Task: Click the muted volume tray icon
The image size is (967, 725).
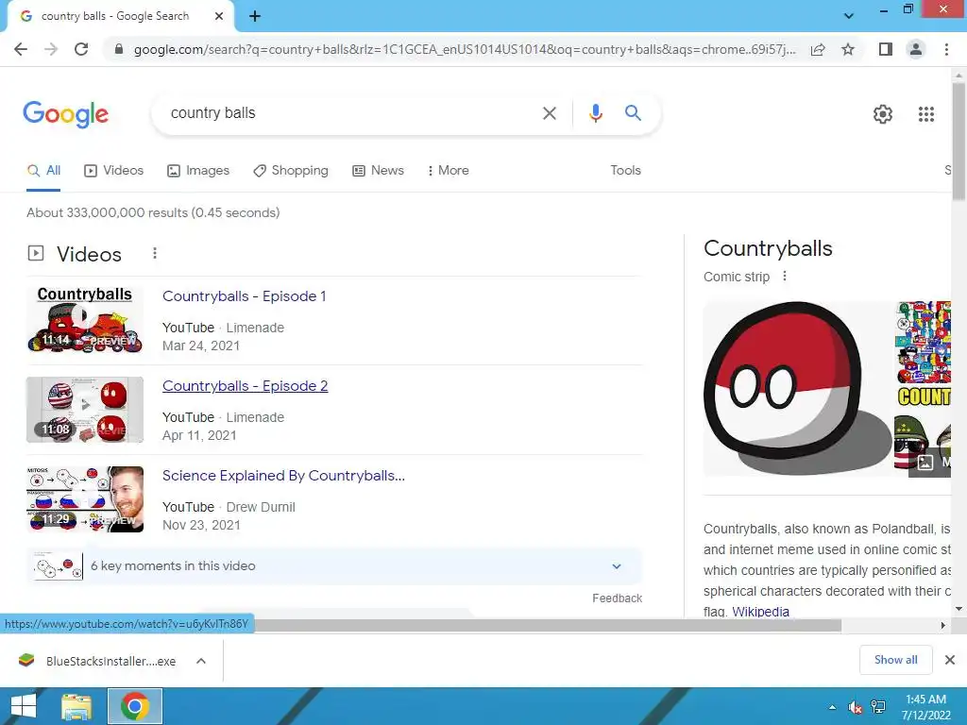Action: click(x=856, y=707)
